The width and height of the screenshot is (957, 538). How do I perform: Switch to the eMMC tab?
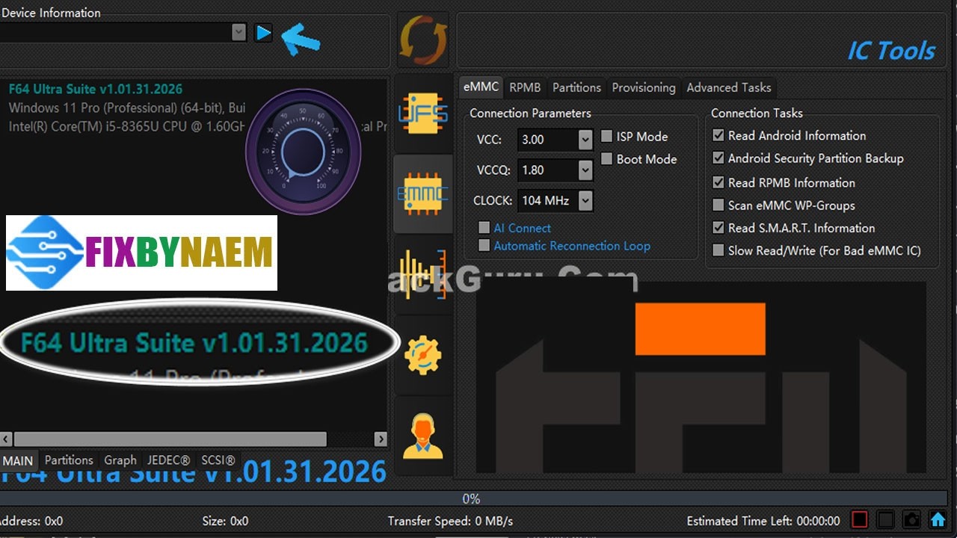481,87
